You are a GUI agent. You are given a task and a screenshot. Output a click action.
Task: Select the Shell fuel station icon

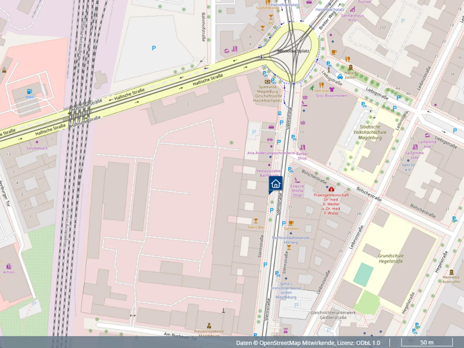29,92
